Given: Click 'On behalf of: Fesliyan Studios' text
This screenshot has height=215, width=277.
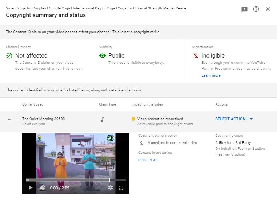Looking at the screenshot, I should (240, 149).
